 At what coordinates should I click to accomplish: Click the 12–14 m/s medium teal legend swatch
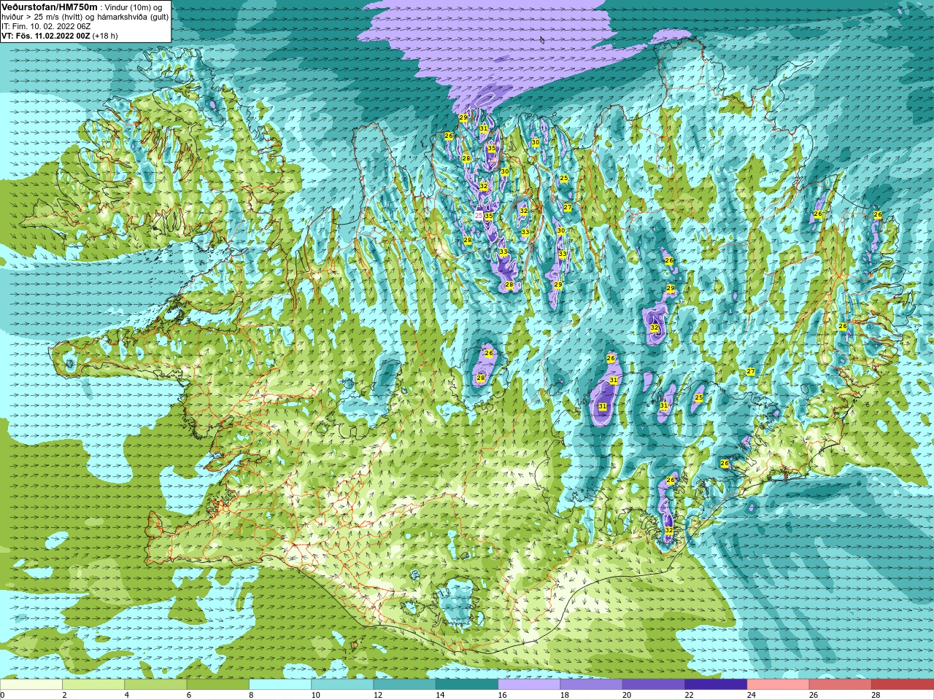tap(405, 685)
